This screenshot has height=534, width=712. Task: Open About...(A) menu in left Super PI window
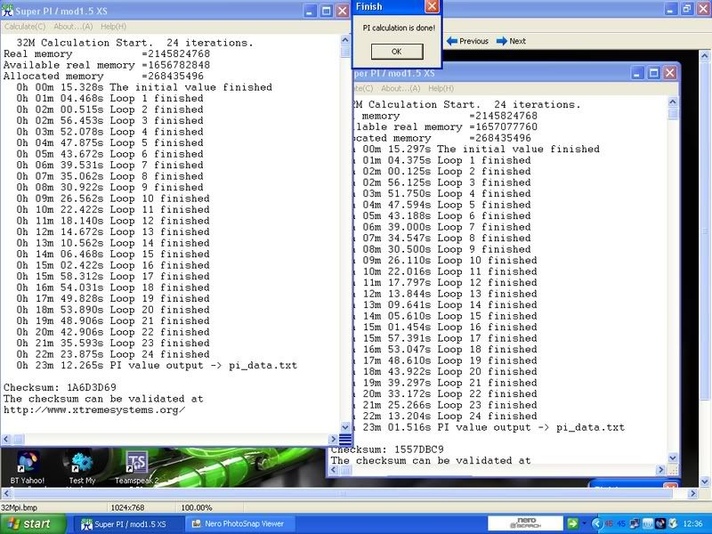(73, 27)
